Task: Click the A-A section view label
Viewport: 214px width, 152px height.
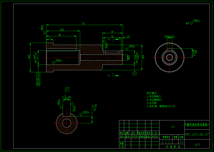Action: point(67,88)
